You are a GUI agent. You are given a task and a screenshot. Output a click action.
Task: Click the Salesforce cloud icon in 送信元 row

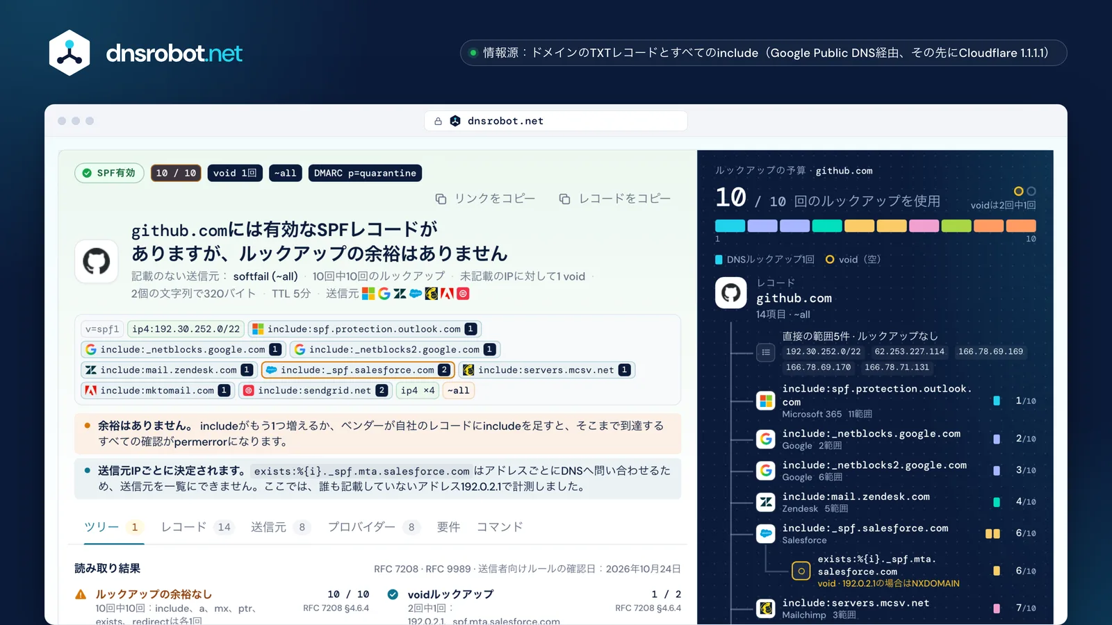(x=416, y=294)
